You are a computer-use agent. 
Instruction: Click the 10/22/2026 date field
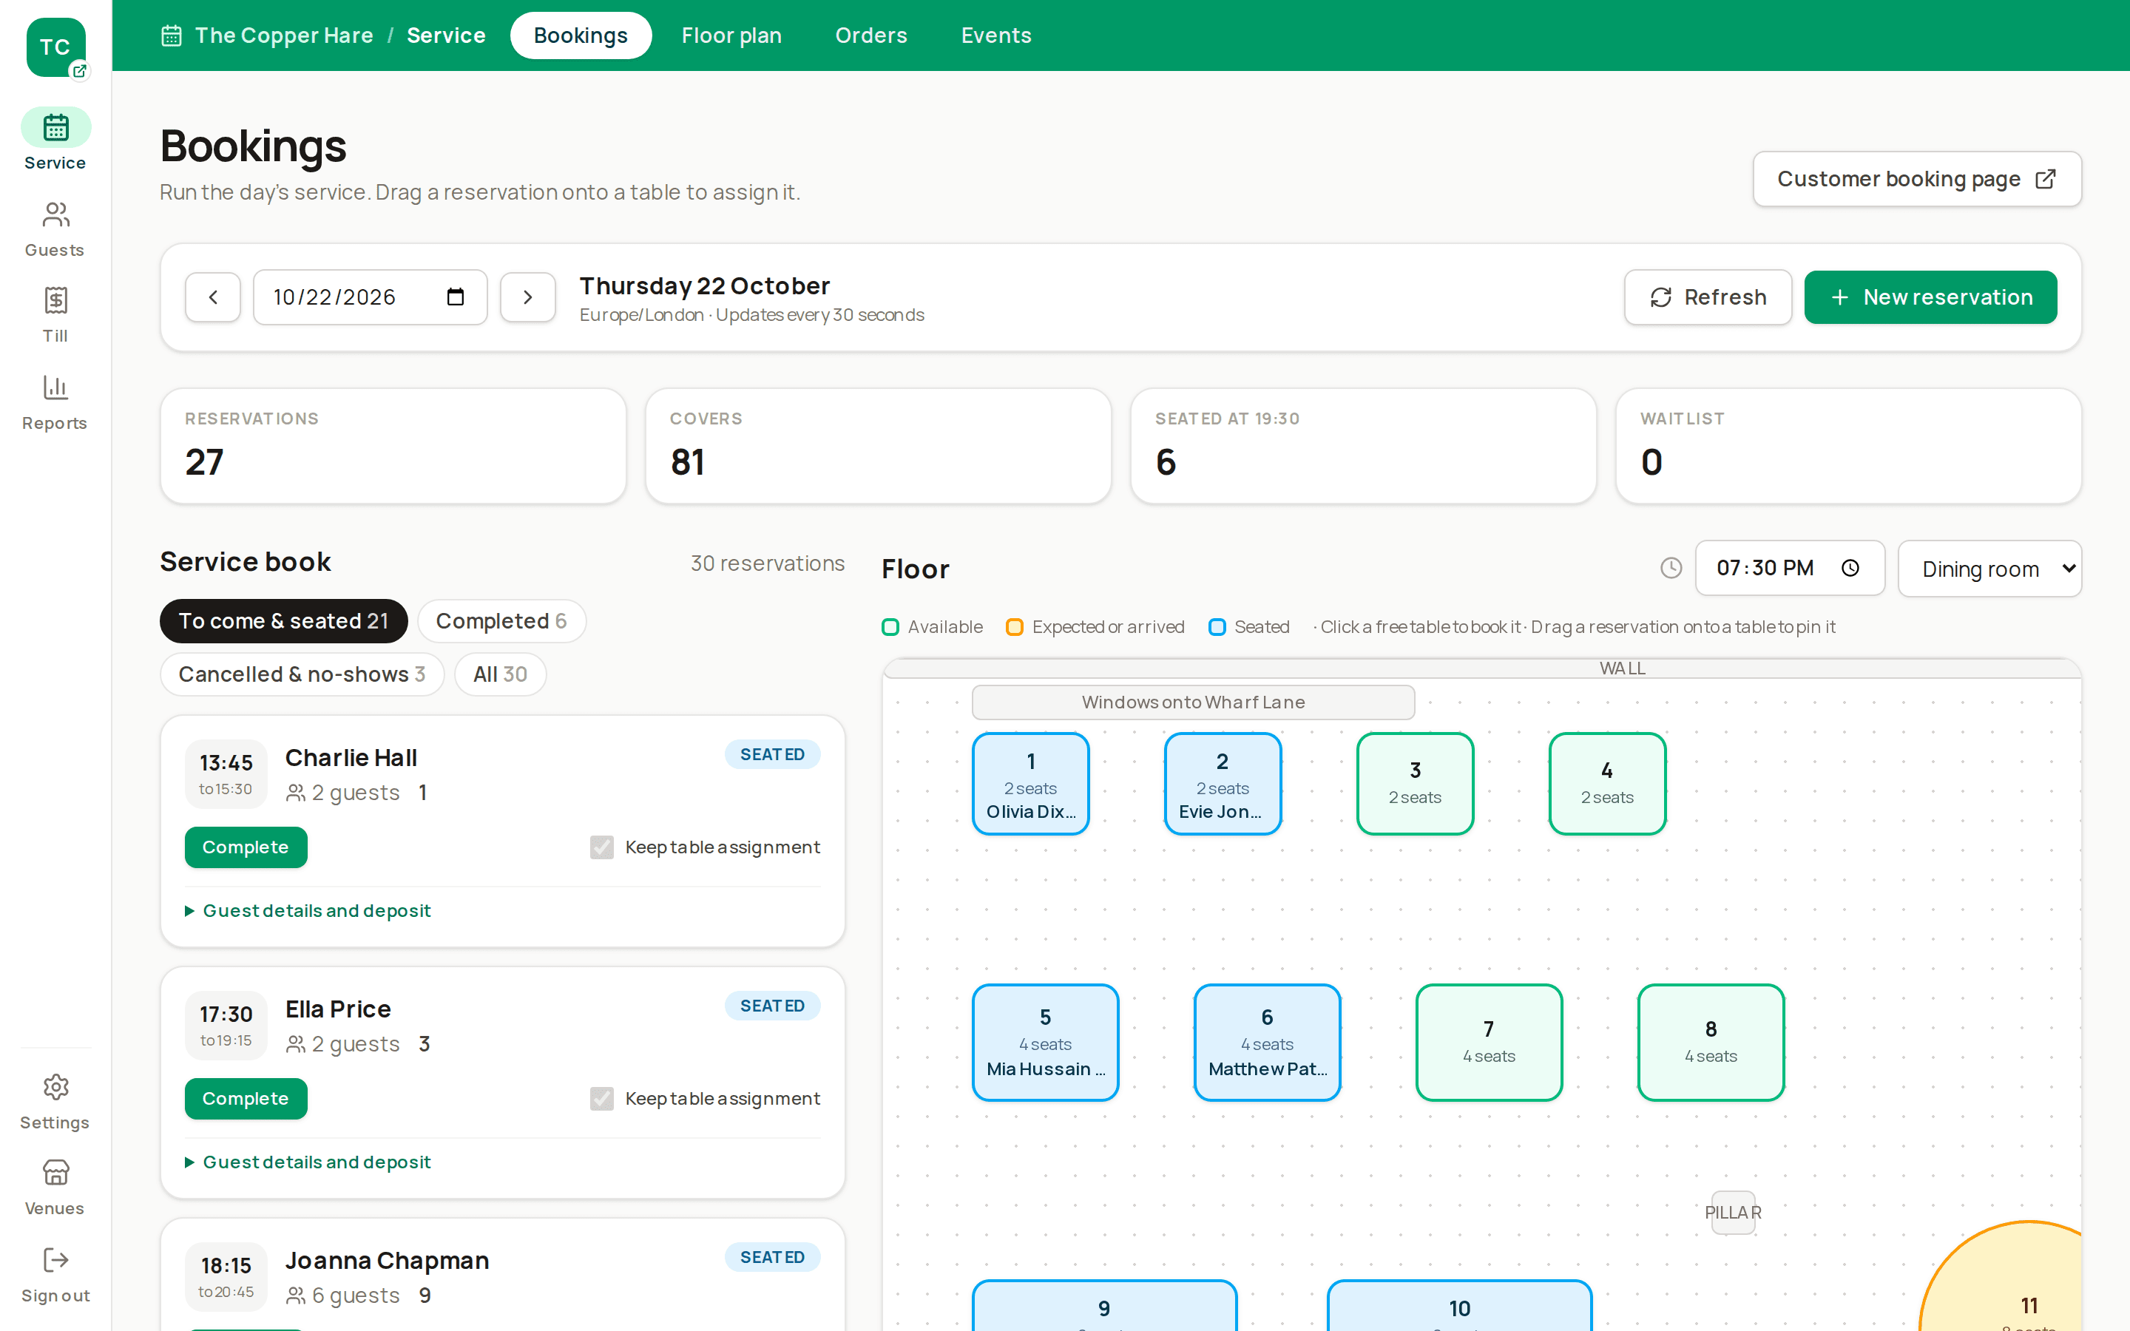coord(371,297)
